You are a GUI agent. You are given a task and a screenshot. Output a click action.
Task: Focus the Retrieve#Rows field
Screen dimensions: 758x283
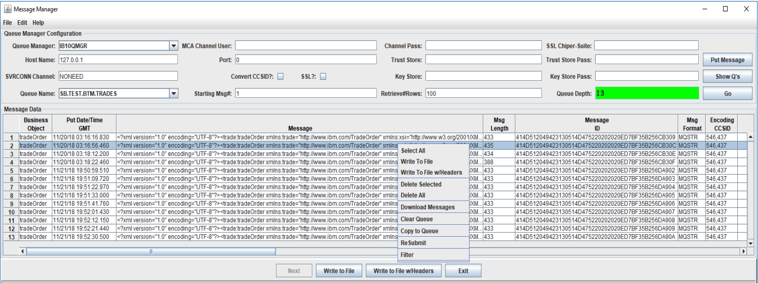(x=483, y=93)
